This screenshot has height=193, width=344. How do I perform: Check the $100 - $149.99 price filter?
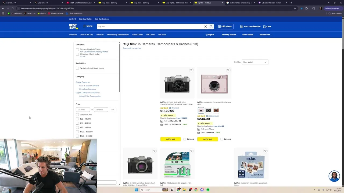(77, 132)
